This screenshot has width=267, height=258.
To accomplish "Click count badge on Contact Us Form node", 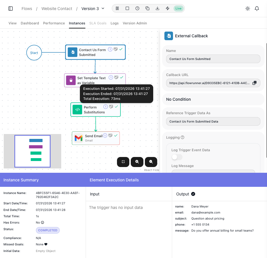I will pyautogui.click(x=110, y=49).
